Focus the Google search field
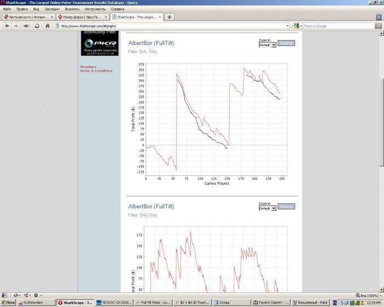 (x=338, y=26)
